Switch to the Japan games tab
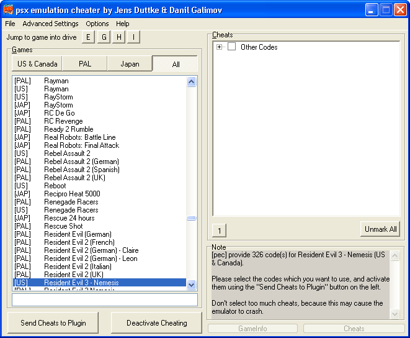Viewport: 410px width, 338px height. pos(130,63)
